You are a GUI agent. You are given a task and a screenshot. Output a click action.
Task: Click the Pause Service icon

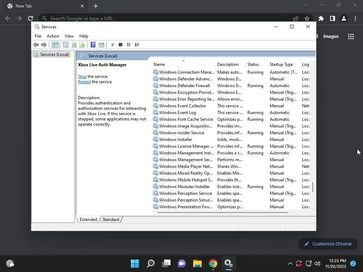[x=129, y=45]
